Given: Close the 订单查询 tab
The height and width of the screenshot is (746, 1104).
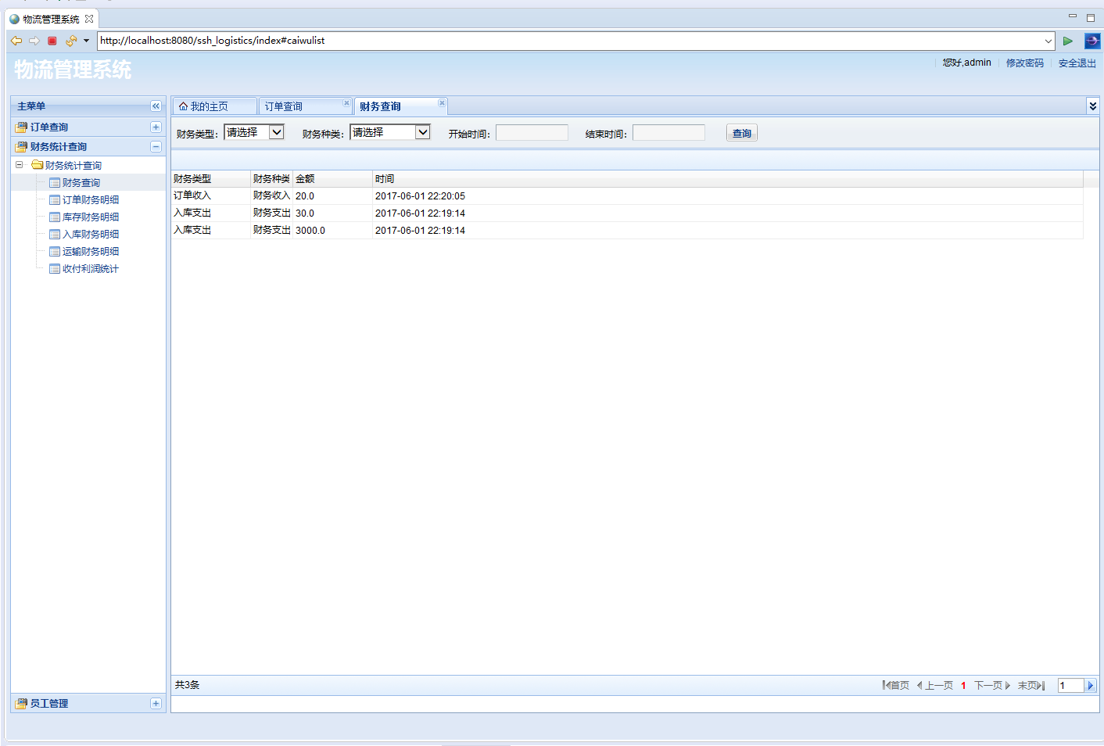Looking at the screenshot, I should coord(346,103).
